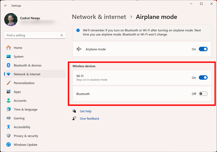Minimize the Settings window
This screenshot has height=152, width=217.
point(191,4)
